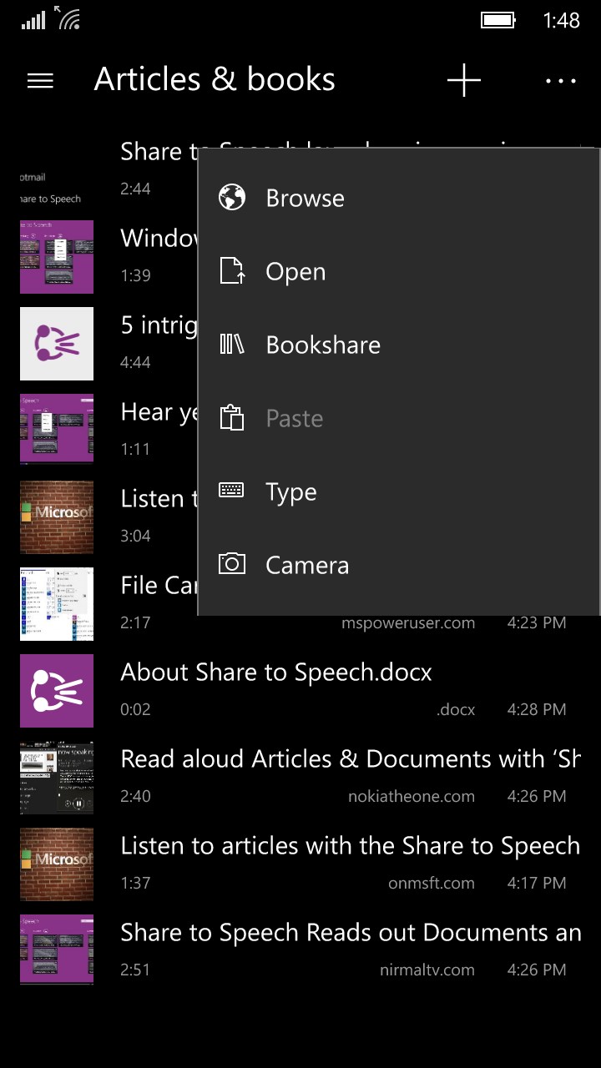Click the globe Browse icon
This screenshot has width=601, height=1068.
232,198
